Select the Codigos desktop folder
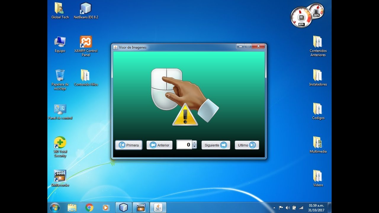This screenshot has height=213, width=379. pos(318,112)
